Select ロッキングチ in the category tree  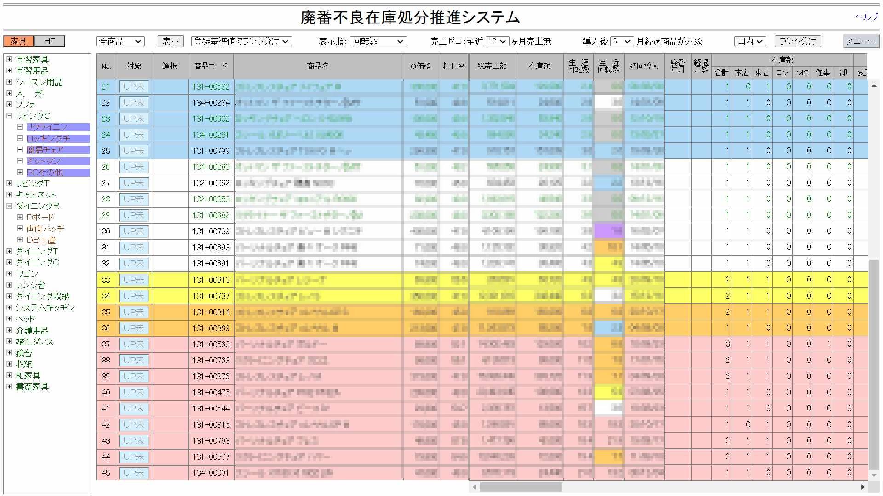(48, 138)
